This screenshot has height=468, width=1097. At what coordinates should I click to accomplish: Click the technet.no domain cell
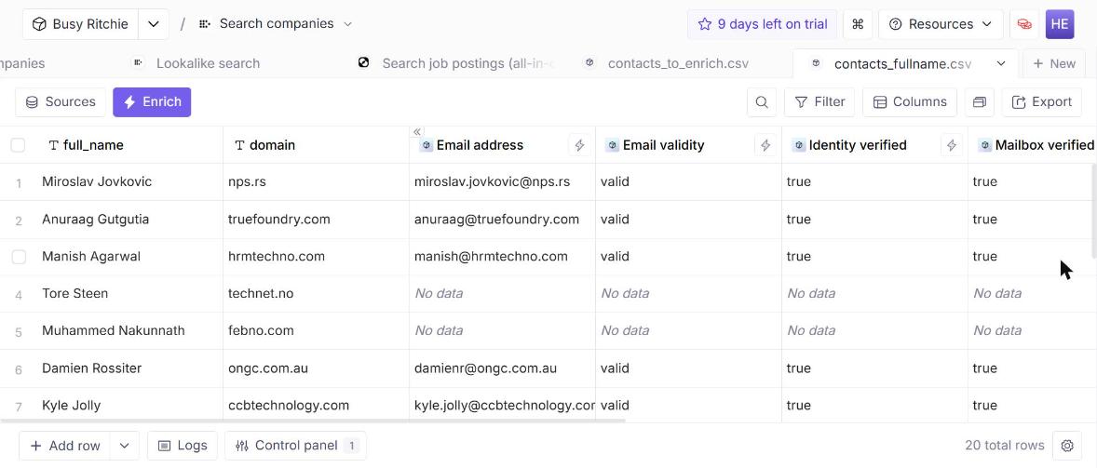click(317, 293)
